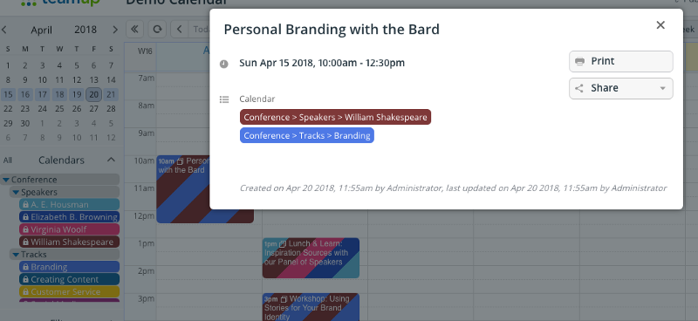
Task: Collapse the Tracks folder
Action: click(16, 255)
